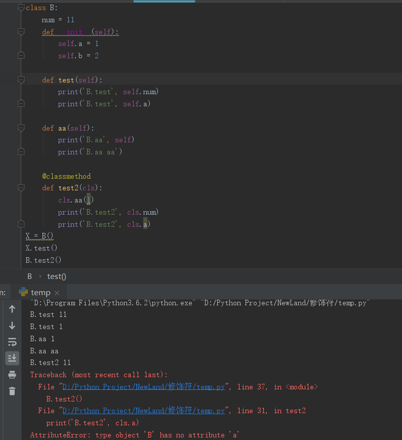Click the 'class B:' declaration line
This screenshot has width=402, height=440.
pyautogui.click(x=42, y=8)
